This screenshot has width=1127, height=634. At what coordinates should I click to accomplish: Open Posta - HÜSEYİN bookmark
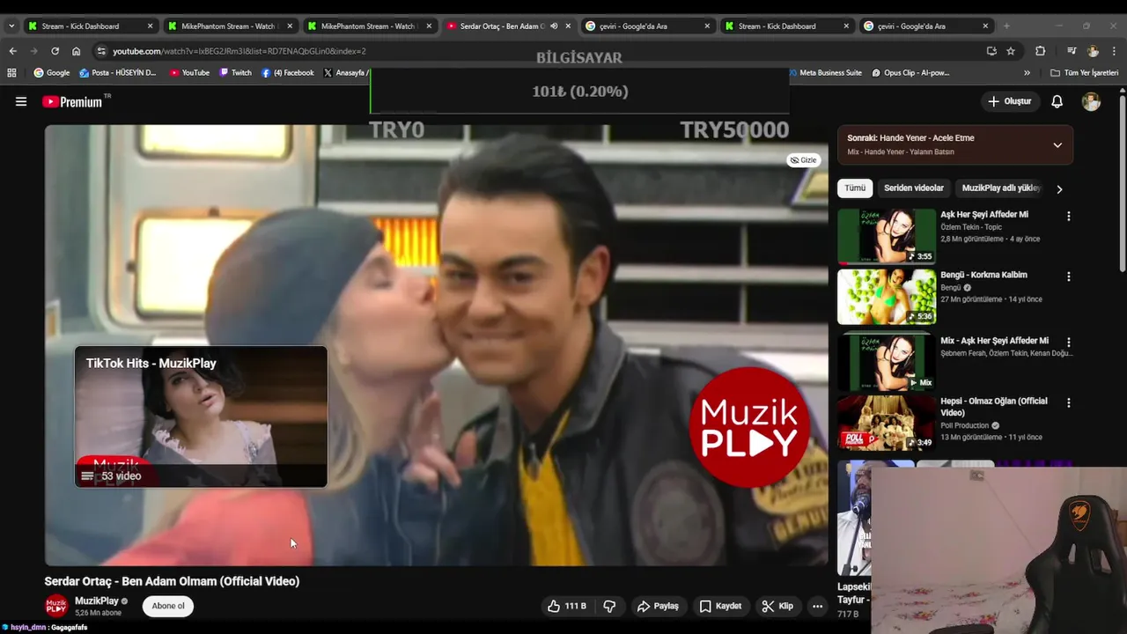point(118,73)
